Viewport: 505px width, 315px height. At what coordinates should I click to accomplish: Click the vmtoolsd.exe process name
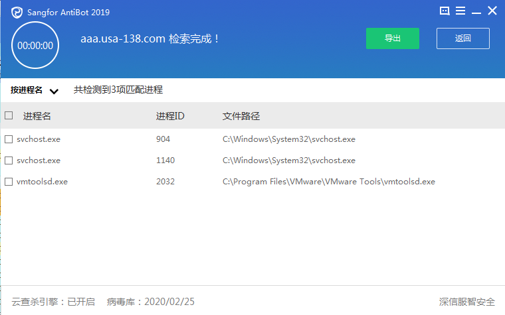(42, 182)
